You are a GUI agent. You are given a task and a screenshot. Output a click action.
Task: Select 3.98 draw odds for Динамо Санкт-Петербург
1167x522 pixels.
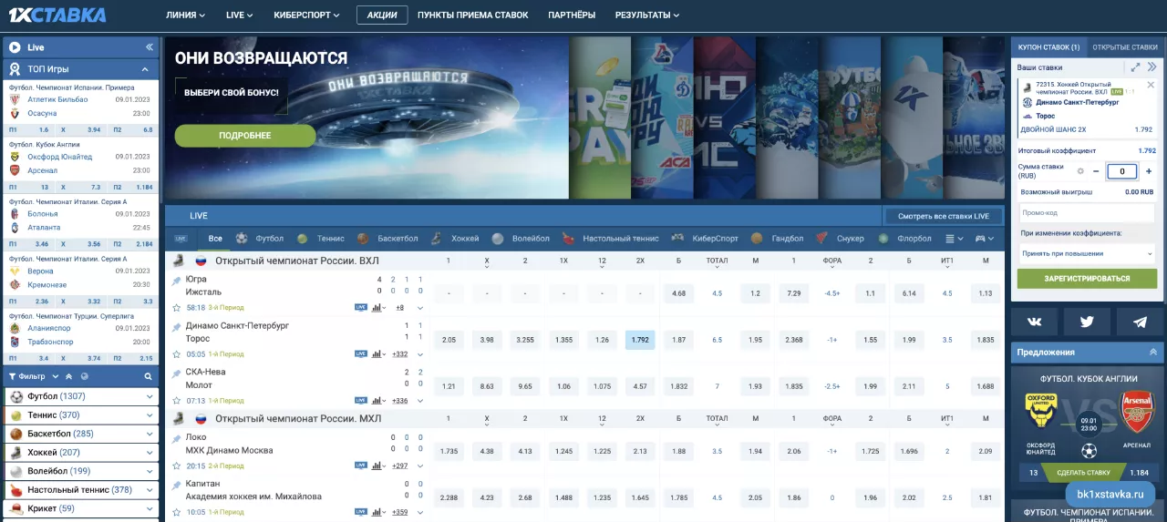[x=487, y=340]
